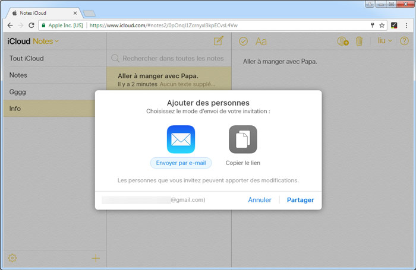Confirm sharing with the Partager button
Image resolution: width=416 pixels, height=270 pixels.
click(300, 200)
